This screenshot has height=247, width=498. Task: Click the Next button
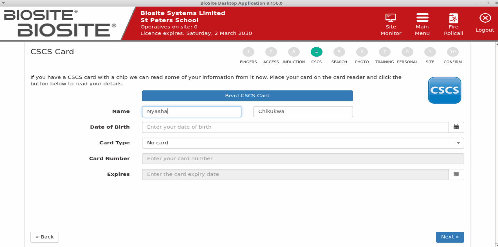point(450,237)
